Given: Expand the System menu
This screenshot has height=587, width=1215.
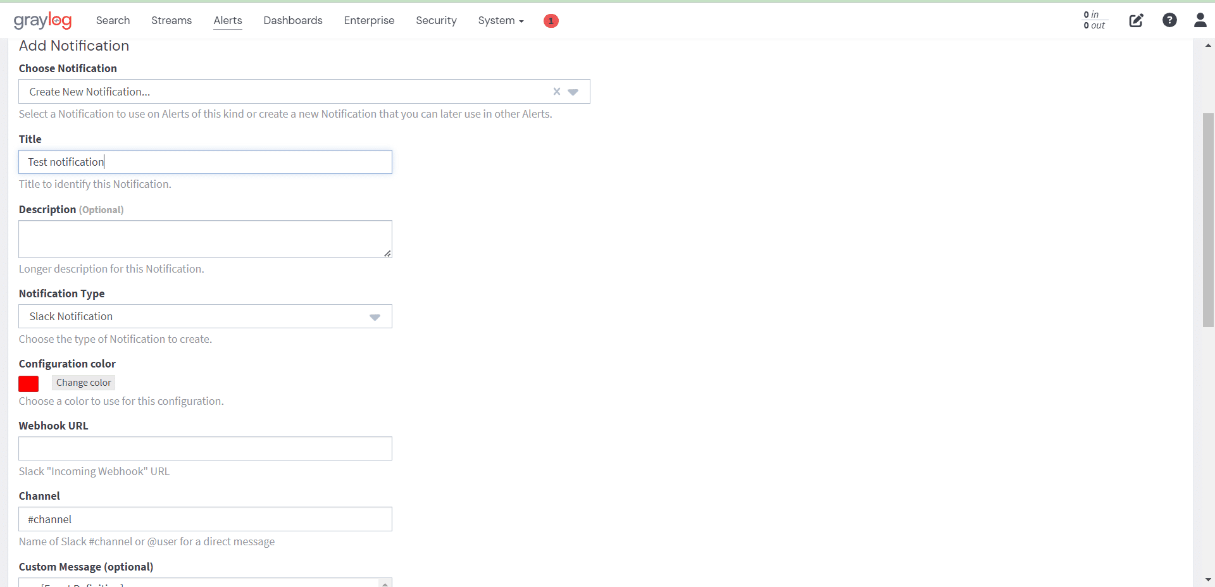Looking at the screenshot, I should click(500, 20).
